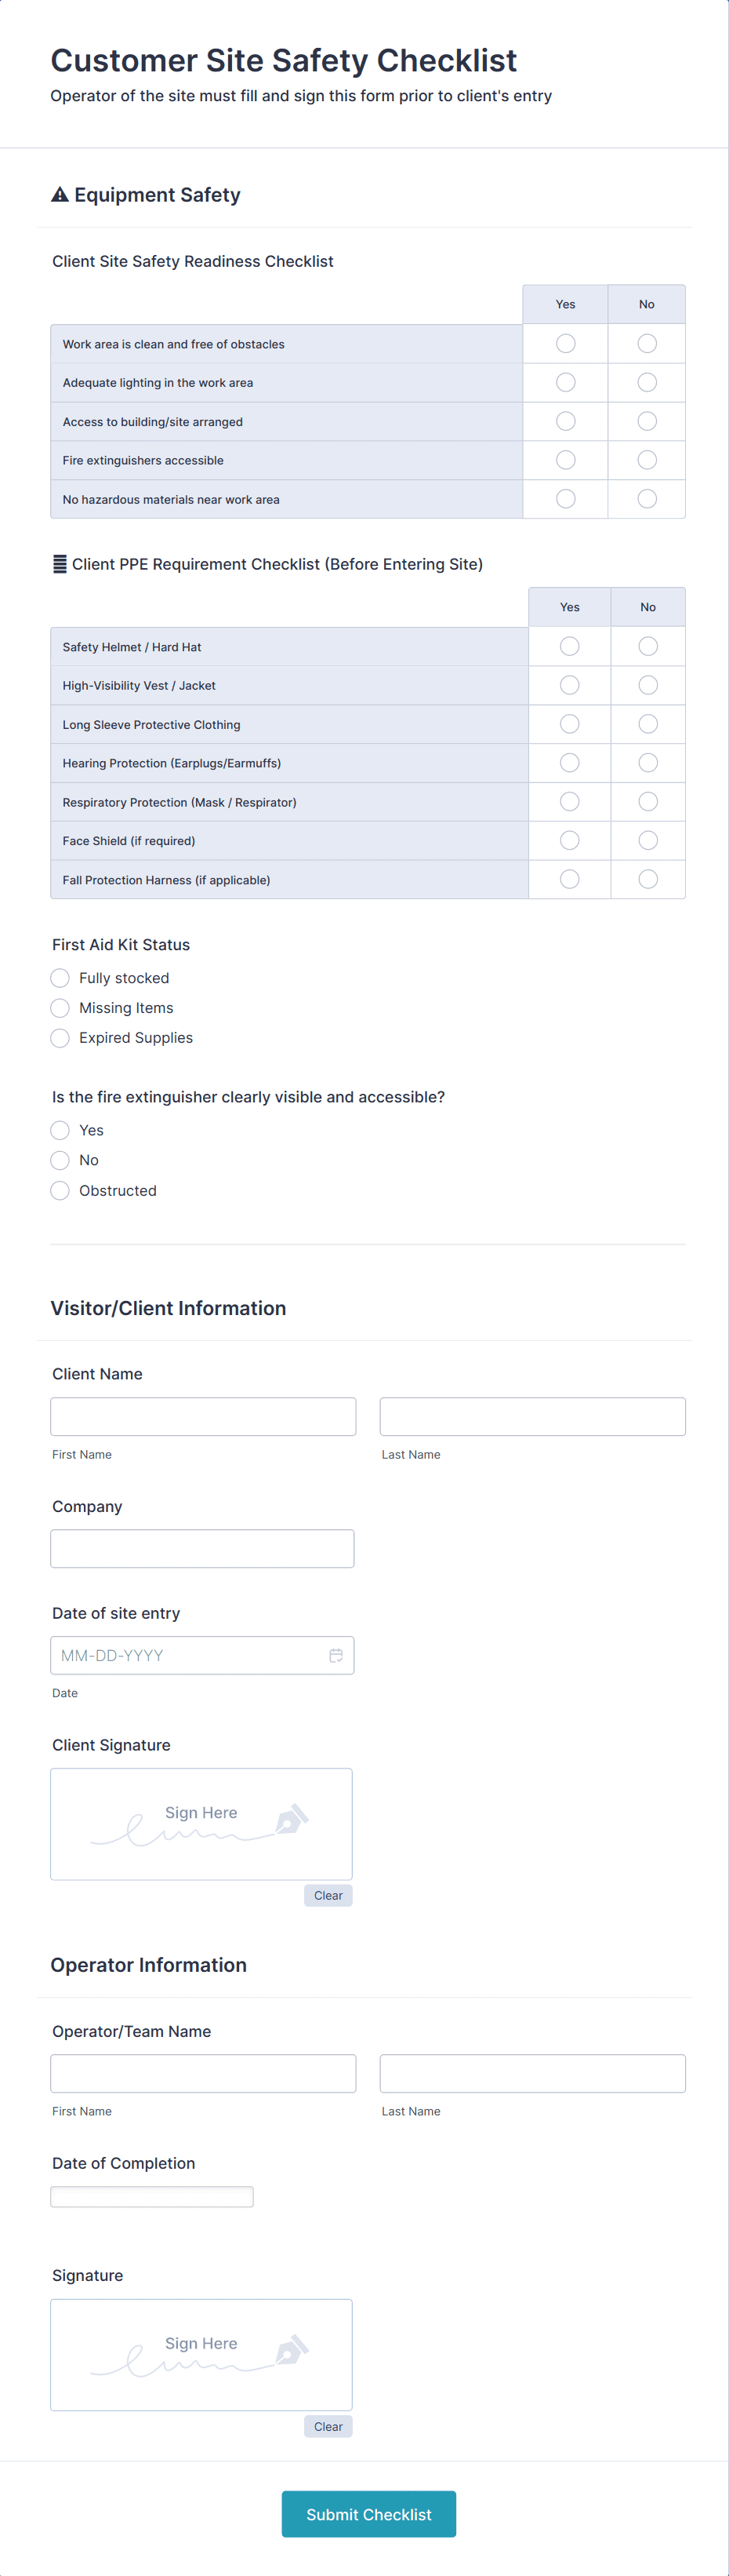
Task: Select No for adequate lighting
Action: click(647, 382)
